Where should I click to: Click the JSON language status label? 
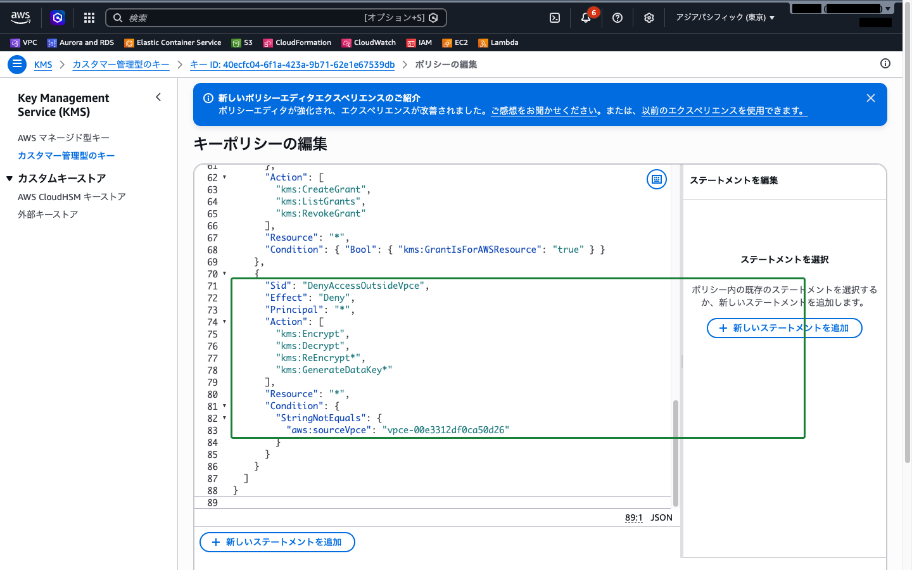click(661, 517)
